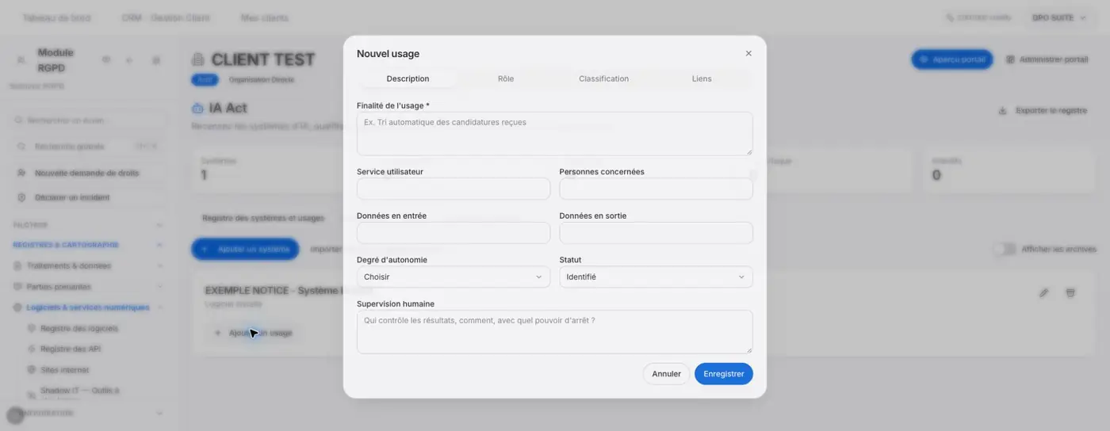The height and width of the screenshot is (431, 1110).
Task: Open the DPO SUITE dropdown
Action: 1058,17
